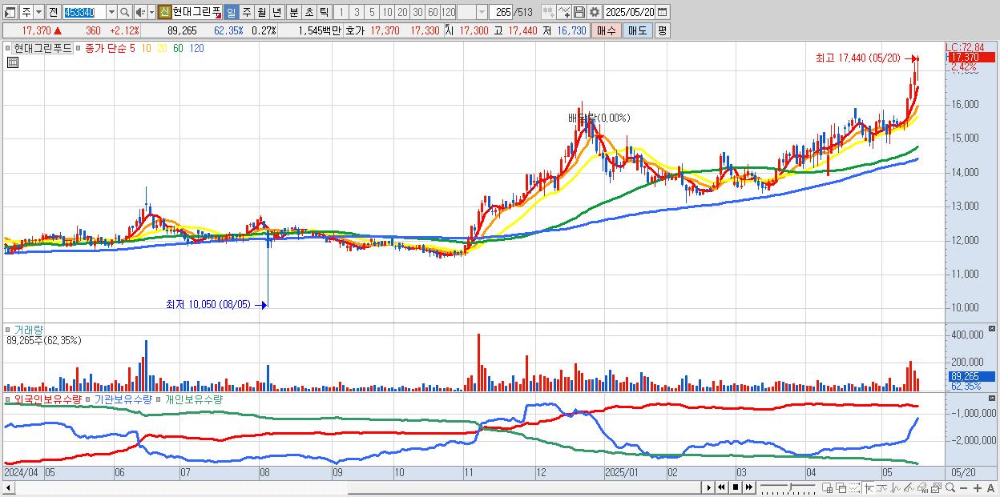Image resolution: width=1000 pixels, height=497 pixels.
Task: Switch to second 초 period
Action: tap(308, 12)
